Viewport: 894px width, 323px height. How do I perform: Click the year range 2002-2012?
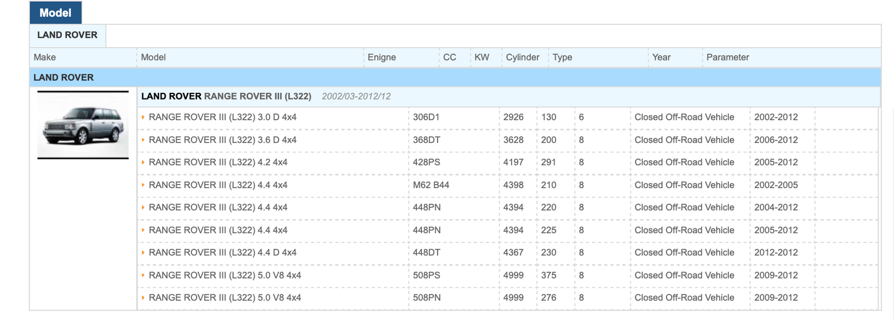click(776, 117)
